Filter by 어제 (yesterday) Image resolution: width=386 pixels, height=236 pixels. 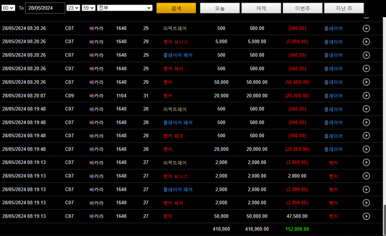click(x=261, y=8)
